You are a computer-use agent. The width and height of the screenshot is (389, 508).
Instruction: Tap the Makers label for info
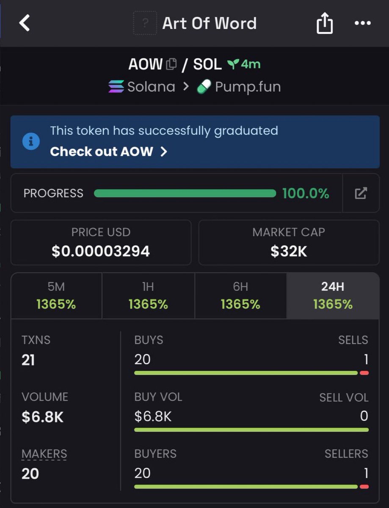pos(44,454)
